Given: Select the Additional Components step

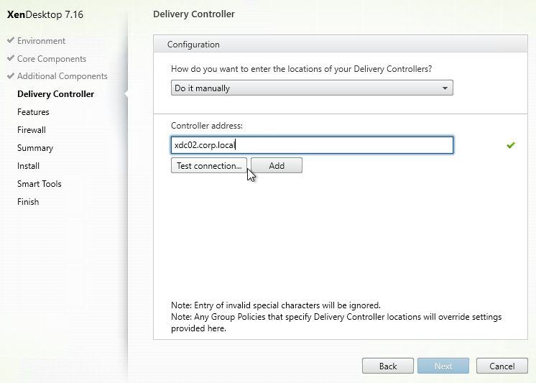Looking at the screenshot, I should click(x=63, y=76).
